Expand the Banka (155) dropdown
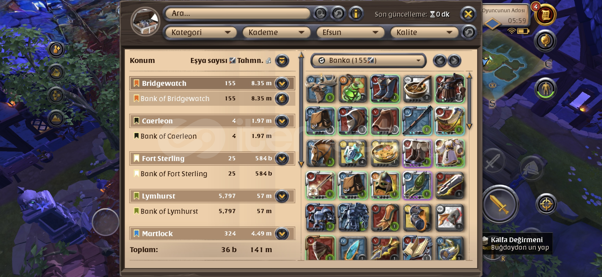Image resolution: width=602 pixels, height=277 pixels. (x=368, y=61)
